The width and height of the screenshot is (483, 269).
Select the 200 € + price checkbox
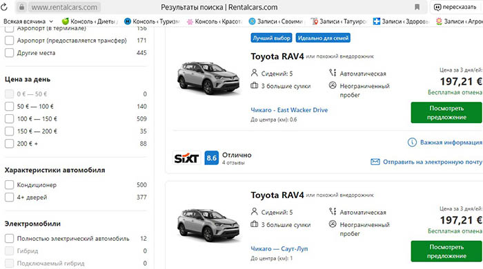coord(9,143)
